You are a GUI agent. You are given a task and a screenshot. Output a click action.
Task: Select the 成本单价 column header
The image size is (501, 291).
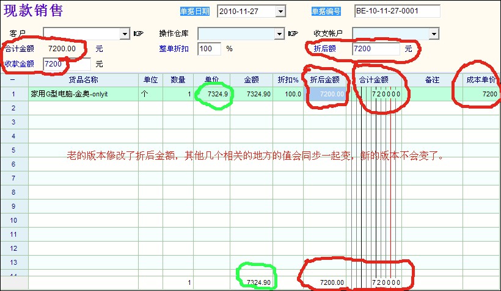(481, 79)
